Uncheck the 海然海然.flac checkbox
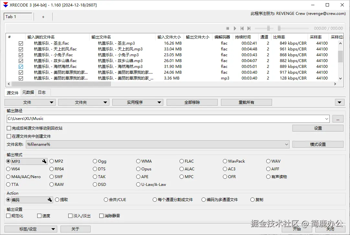 (x=21, y=67)
